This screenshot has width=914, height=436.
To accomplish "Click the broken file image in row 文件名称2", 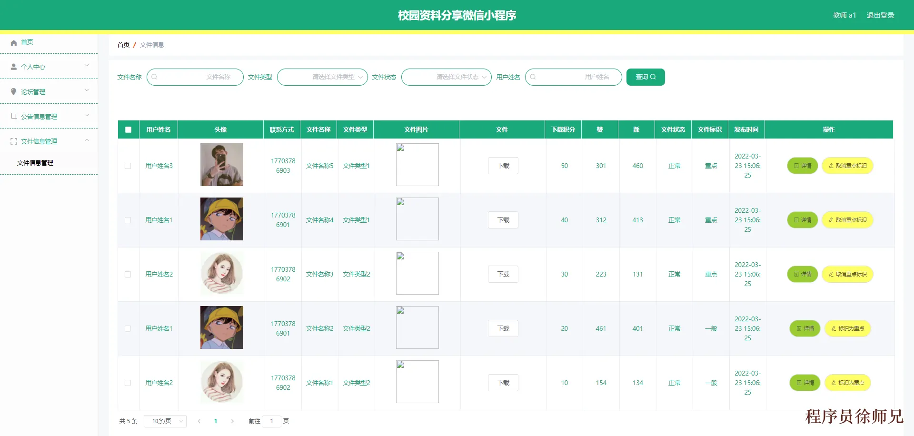I will click(x=417, y=327).
